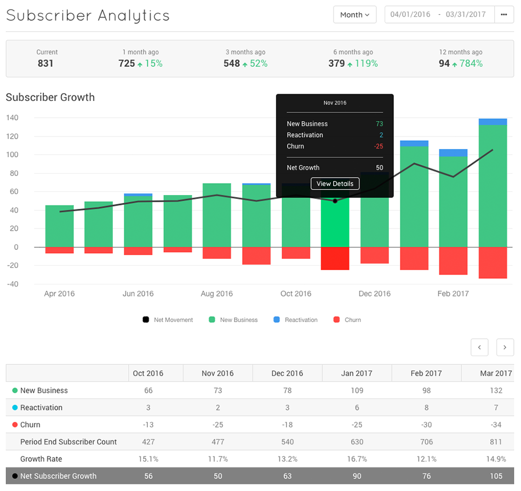Click the 12 months ago value 94

click(x=444, y=63)
